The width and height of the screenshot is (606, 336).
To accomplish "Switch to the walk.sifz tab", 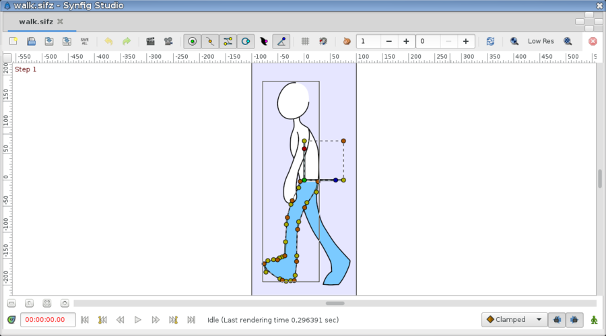I will point(36,22).
